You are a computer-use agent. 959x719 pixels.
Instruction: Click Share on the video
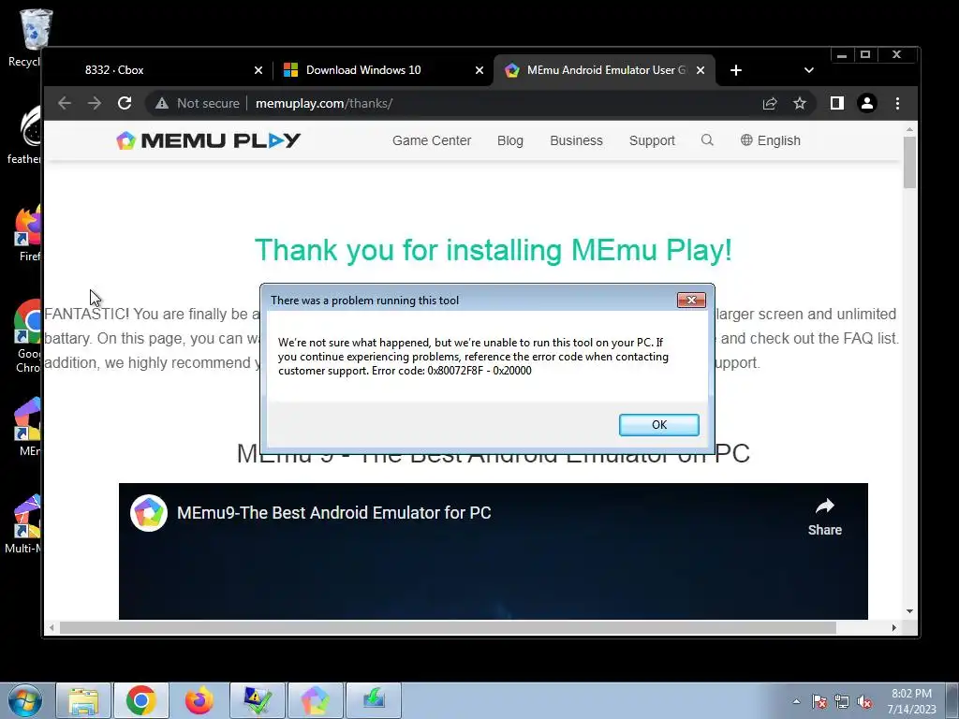[824, 517]
